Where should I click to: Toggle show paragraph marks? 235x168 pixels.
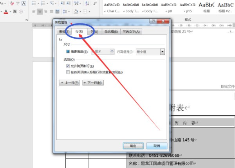click(x=95, y=3)
